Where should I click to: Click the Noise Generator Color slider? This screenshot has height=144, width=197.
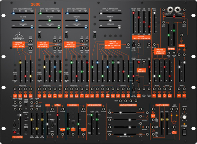[x=92, y=124]
